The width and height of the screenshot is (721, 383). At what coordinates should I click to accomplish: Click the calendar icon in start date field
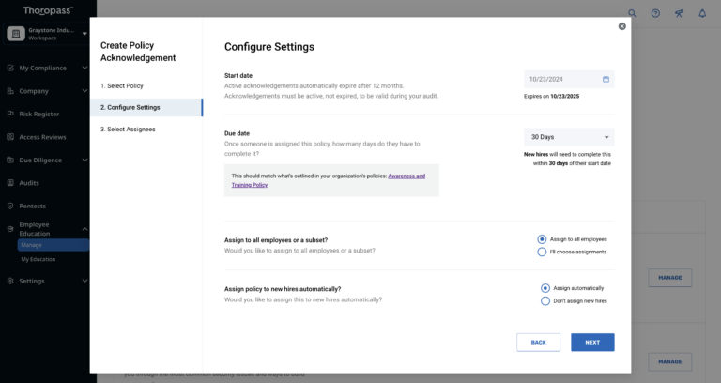pos(606,79)
